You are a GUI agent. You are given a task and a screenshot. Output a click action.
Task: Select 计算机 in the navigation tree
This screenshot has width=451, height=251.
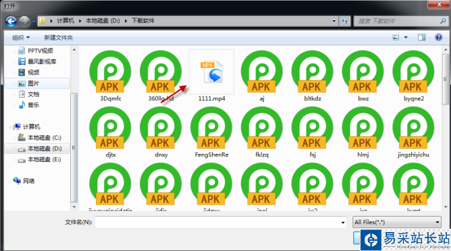tap(32, 127)
